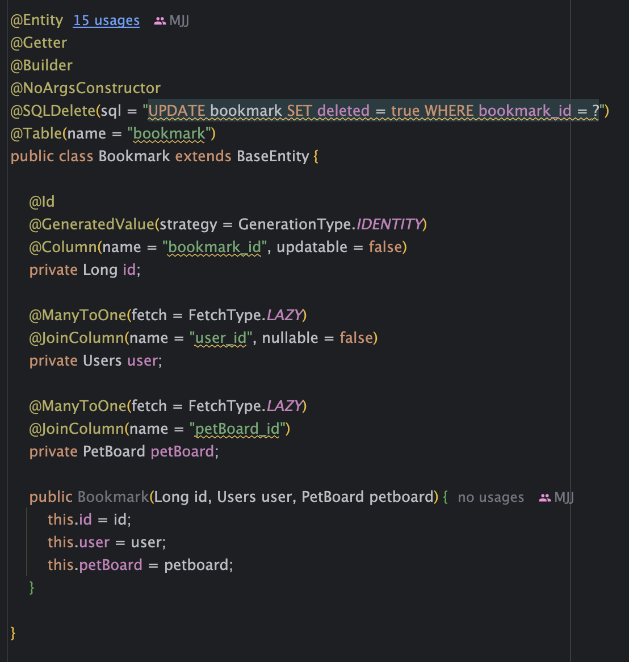Click the SET keyword in the SQL string
This screenshot has height=662, width=629.
pos(299,111)
